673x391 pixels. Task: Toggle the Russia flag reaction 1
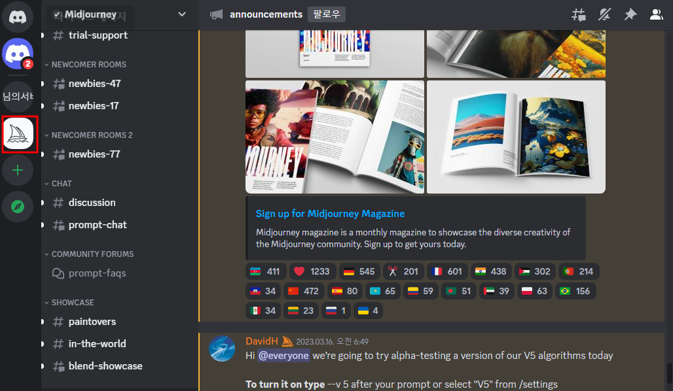[336, 311]
